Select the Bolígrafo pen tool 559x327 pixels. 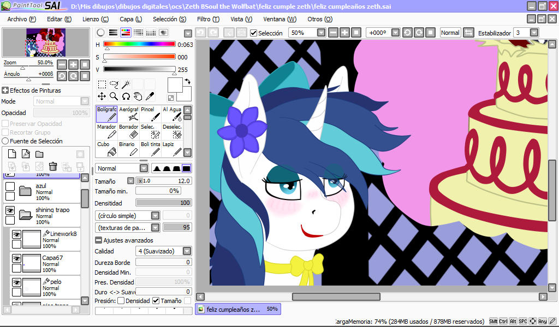tap(106, 114)
